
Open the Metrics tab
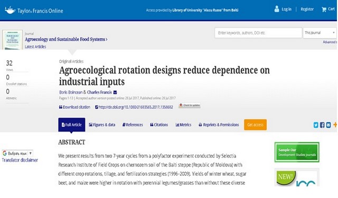pyautogui.click(x=183, y=125)
